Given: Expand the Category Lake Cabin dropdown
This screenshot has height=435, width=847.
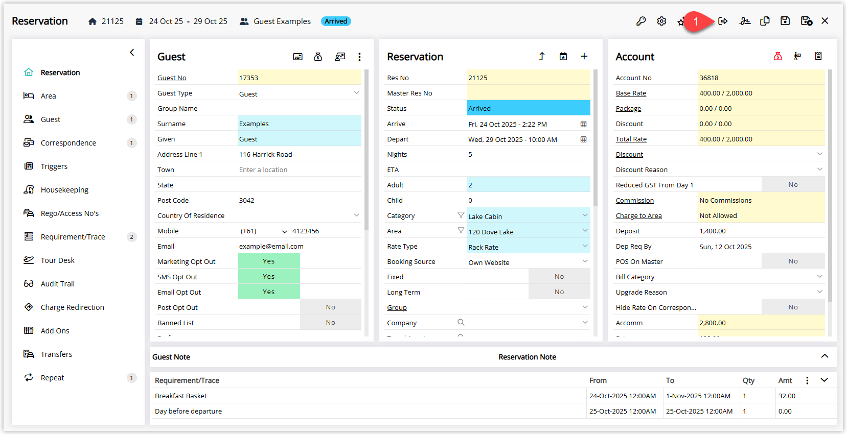Looking at the screenshot, I should [585, 215].
